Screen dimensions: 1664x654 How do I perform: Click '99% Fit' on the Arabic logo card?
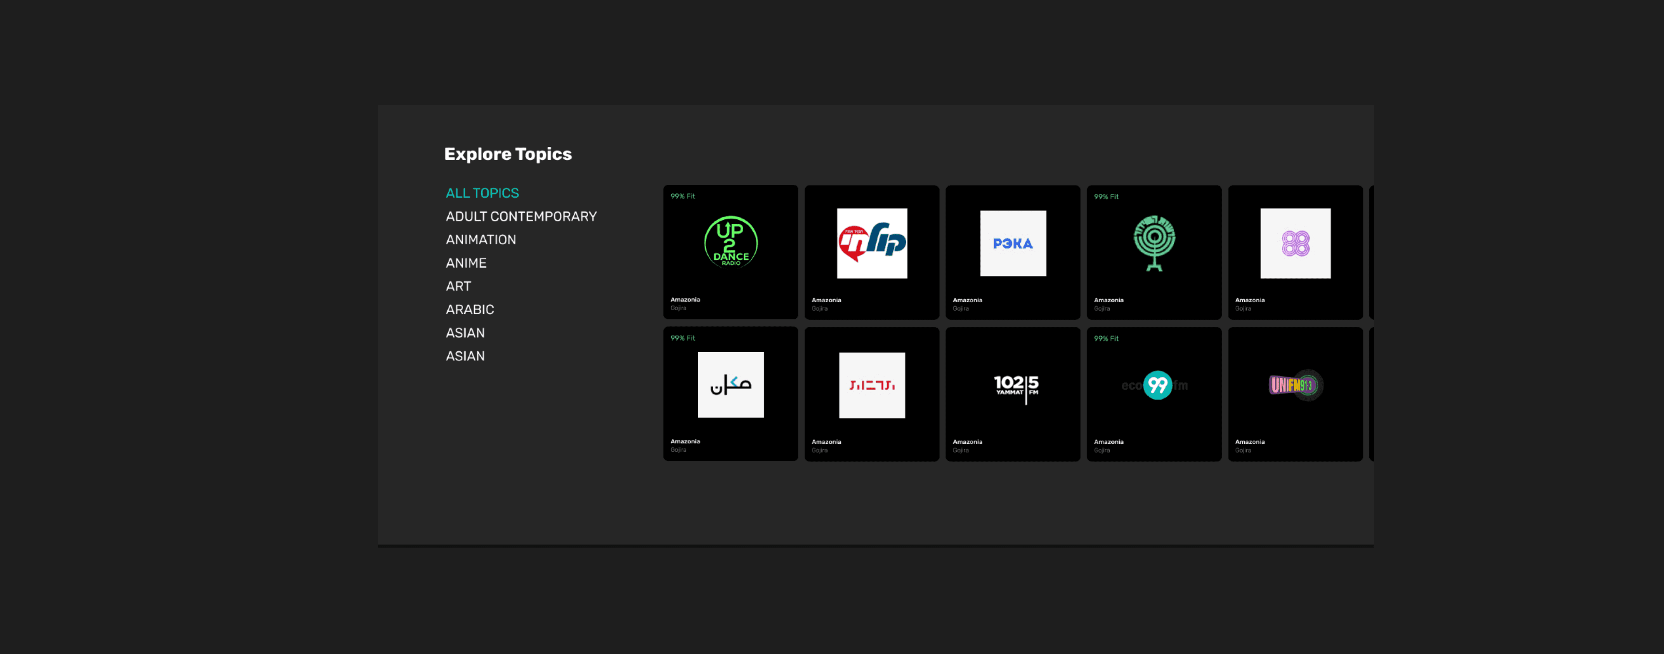683,338
